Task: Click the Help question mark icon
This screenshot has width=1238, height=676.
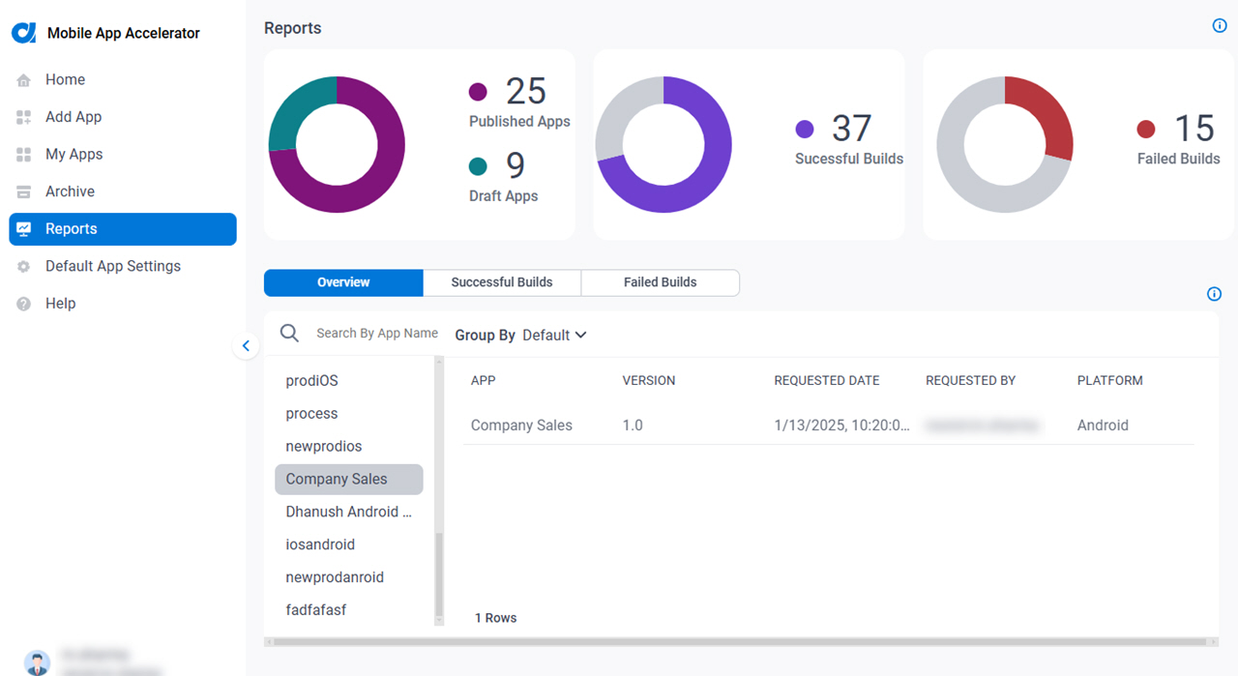Action: [x=24, y=304]
